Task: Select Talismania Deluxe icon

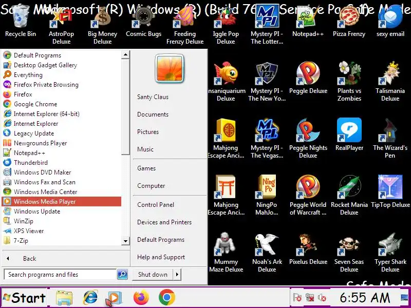Action: (x=390, y=82)
